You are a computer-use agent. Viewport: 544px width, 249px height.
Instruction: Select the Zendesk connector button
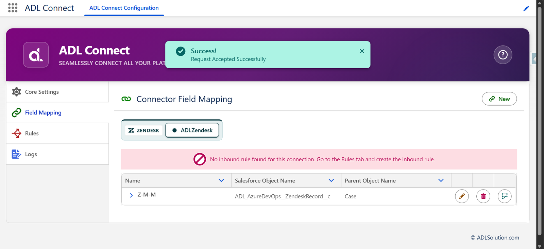[143, 130]
